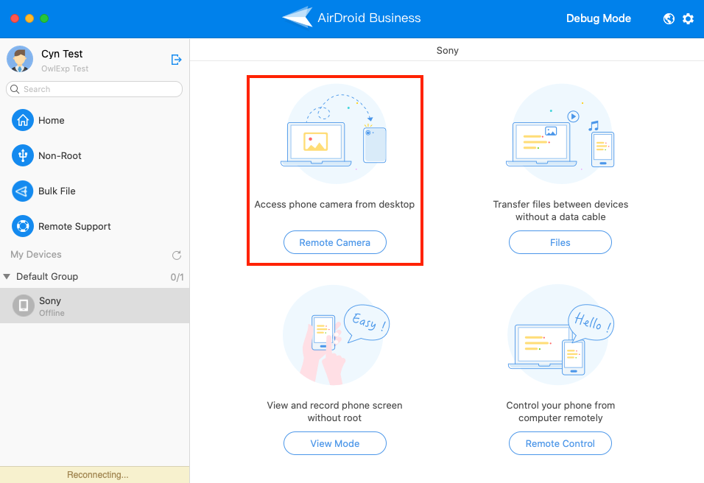Open the Bulk File menu item

pyautogui.click(x=57, y=191)
